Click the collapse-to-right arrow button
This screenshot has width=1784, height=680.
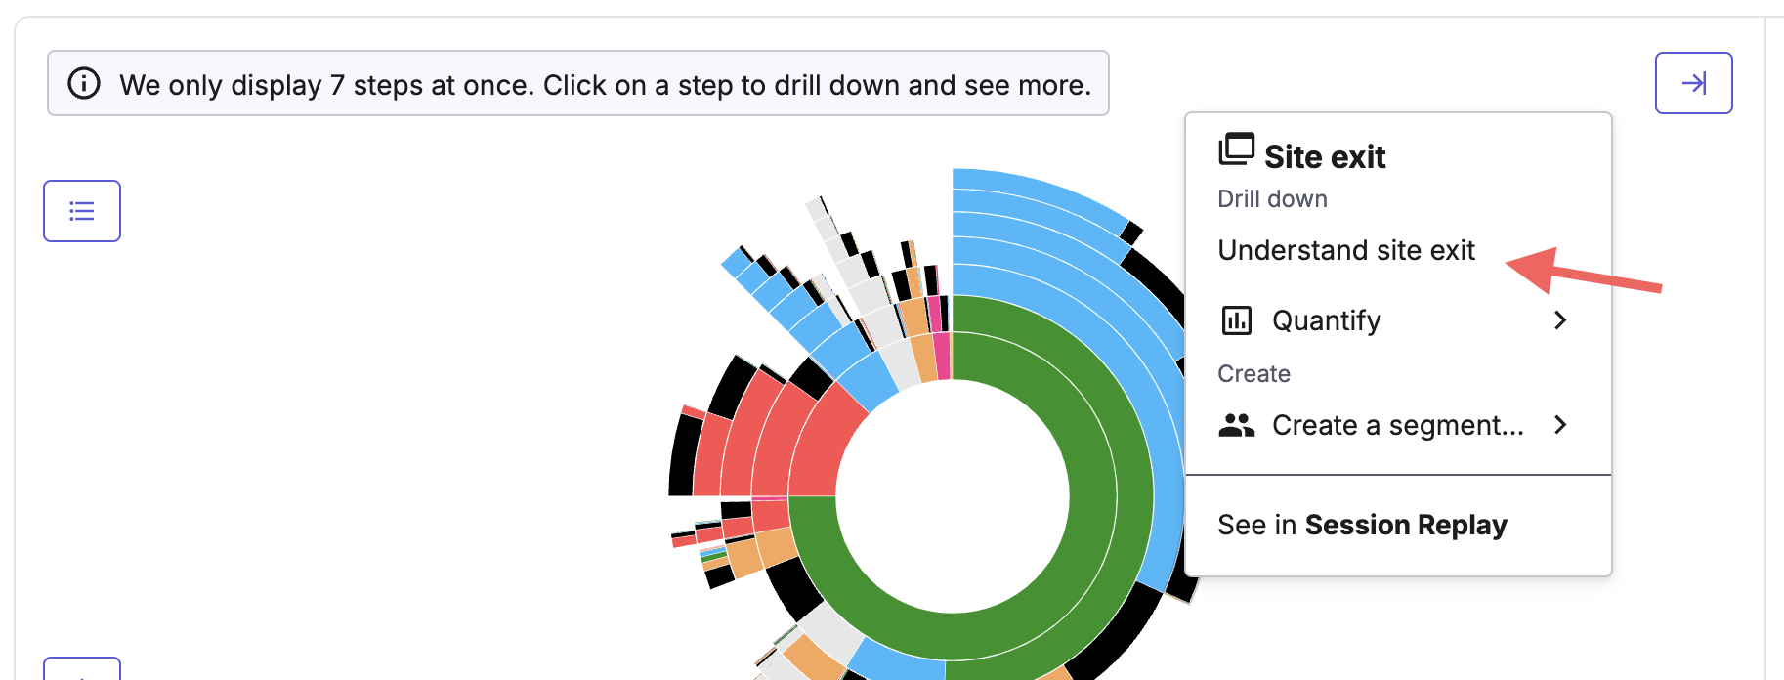[1693, 83]
